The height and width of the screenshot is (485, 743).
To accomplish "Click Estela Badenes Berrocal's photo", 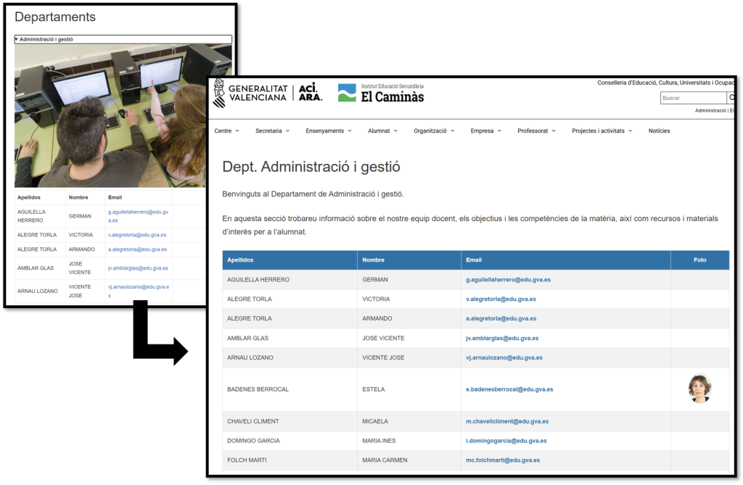I will (x=699, y=389).
